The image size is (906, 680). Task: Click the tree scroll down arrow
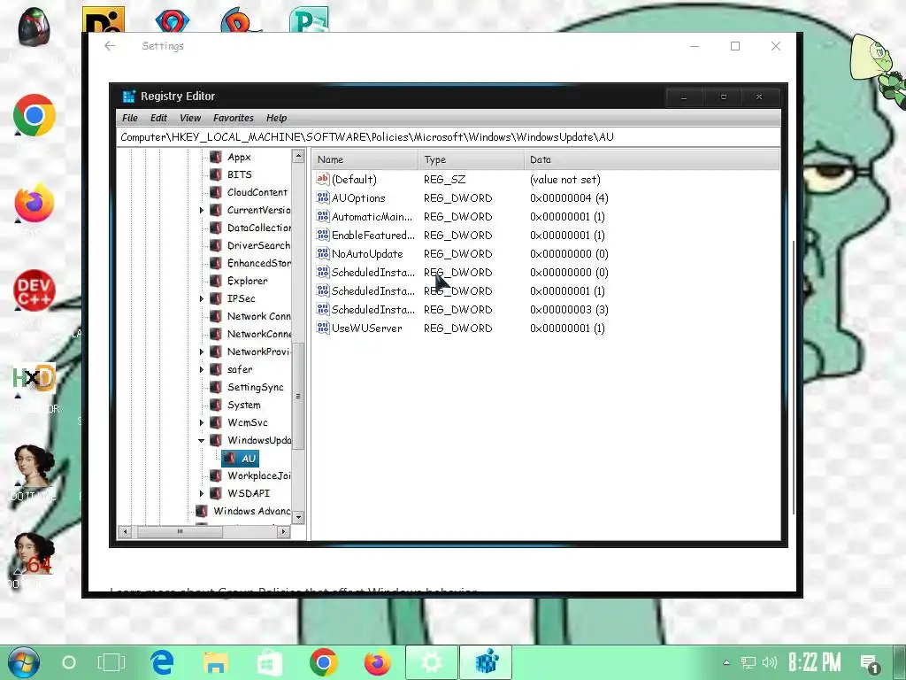(x=298, y=517)
